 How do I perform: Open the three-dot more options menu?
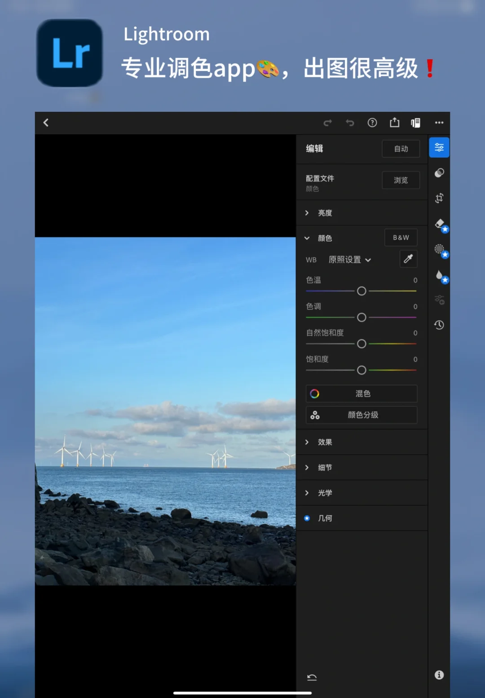tap(439, 123)
